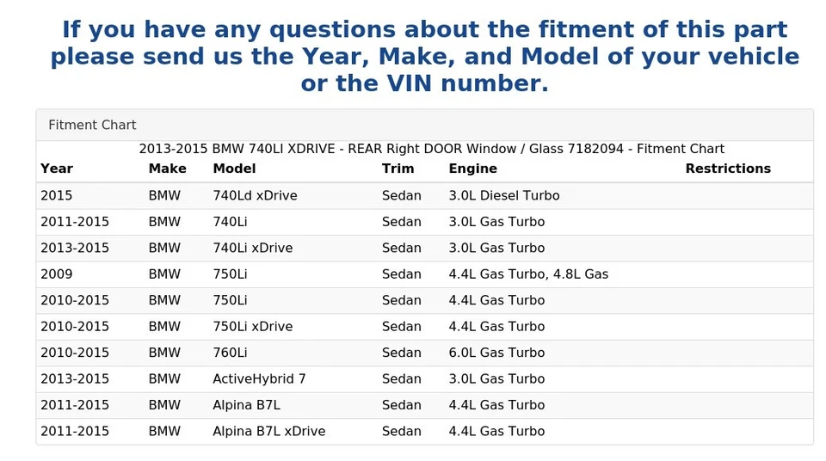Click the Model column header
Image resolution: width=826 pixels, height=461 pixels.
coord(234,169)
